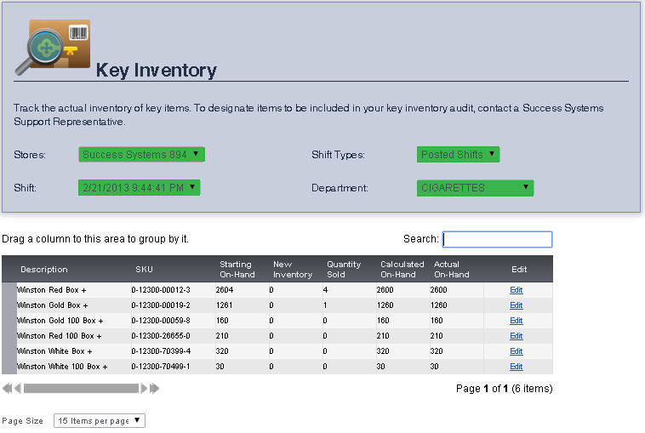This screenshot has height=433, width=645.
Task: Select the Winston White 100 Box + description
Action: 62,367
